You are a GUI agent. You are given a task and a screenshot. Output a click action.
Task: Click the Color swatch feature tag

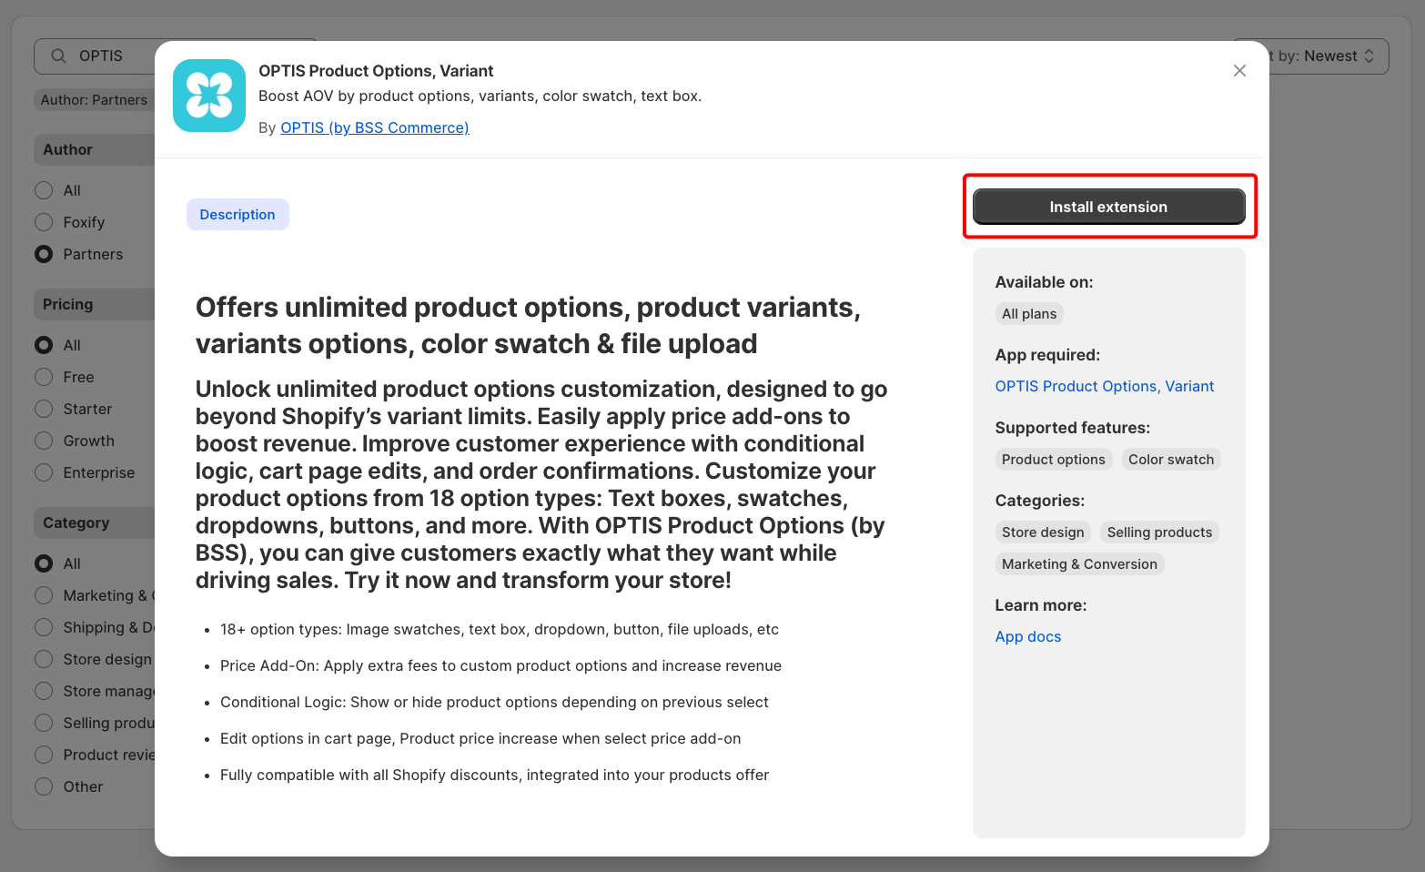click(x=1171, y=460)
